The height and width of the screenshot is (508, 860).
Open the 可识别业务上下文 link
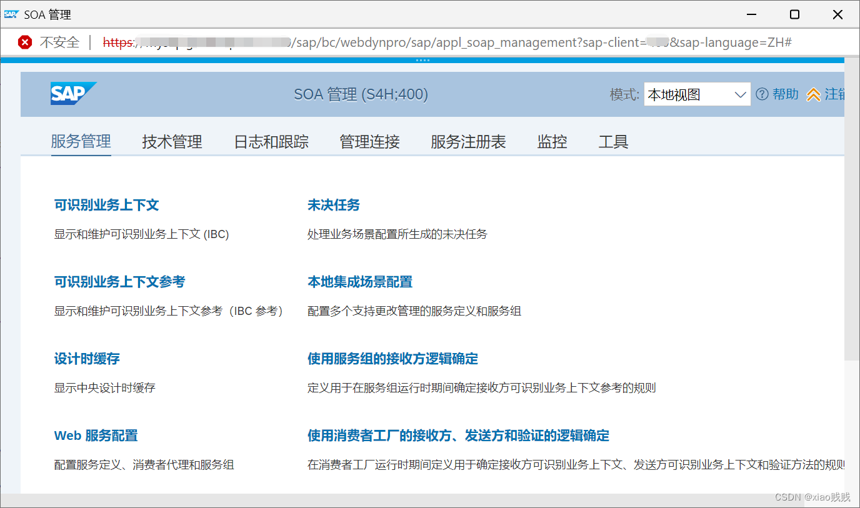click(x=106, y=205)
